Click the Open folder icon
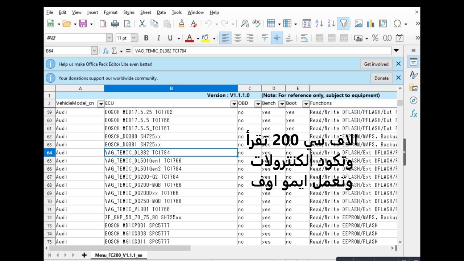Image resolution: width=464 pixels, height=261 pixels. 66,24
